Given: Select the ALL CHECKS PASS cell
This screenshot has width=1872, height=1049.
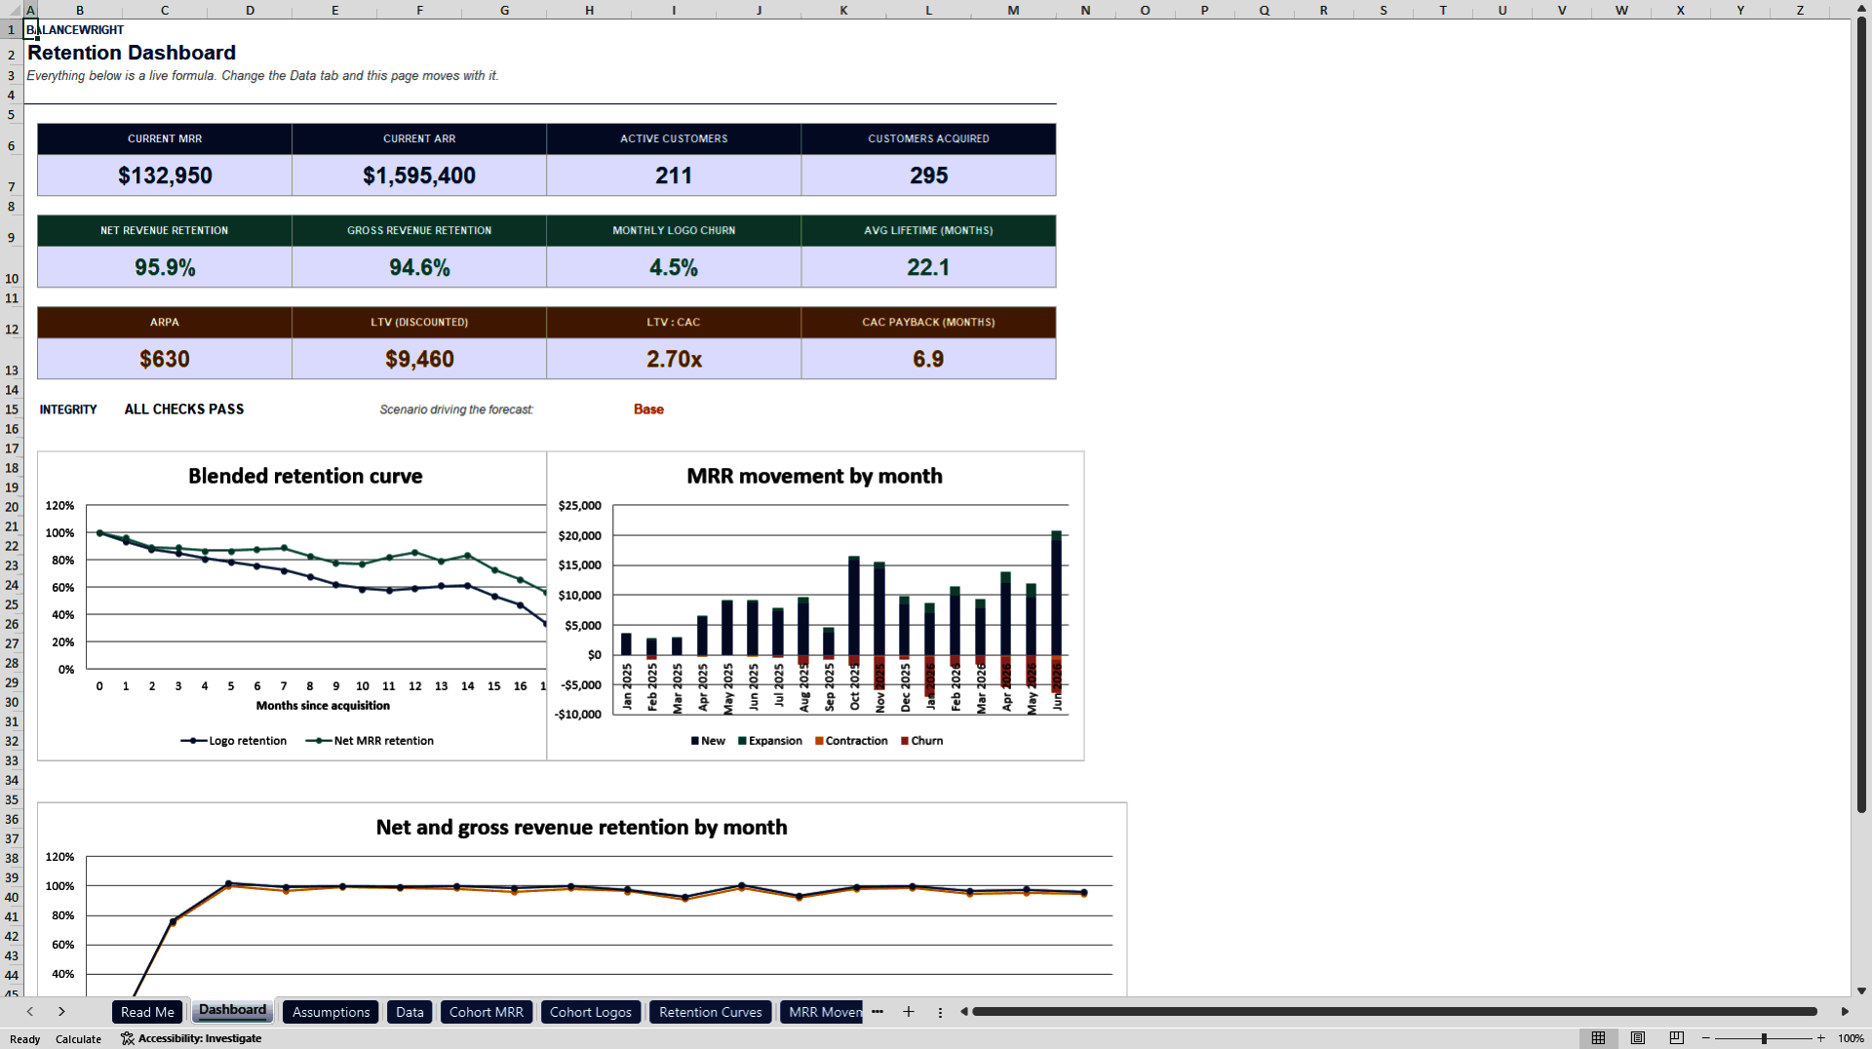Looking at the screenshot, I should point(184,409).
